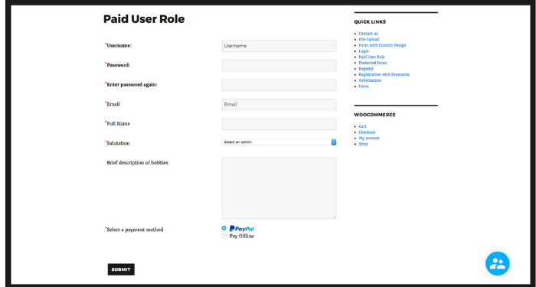
Task: Open the Salutation dropdown
Action: tap(279, 142)
